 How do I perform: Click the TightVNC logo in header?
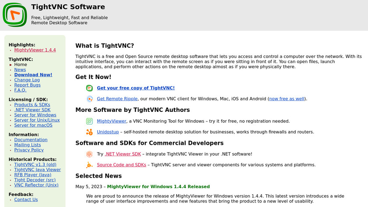(x=15, y=15)
